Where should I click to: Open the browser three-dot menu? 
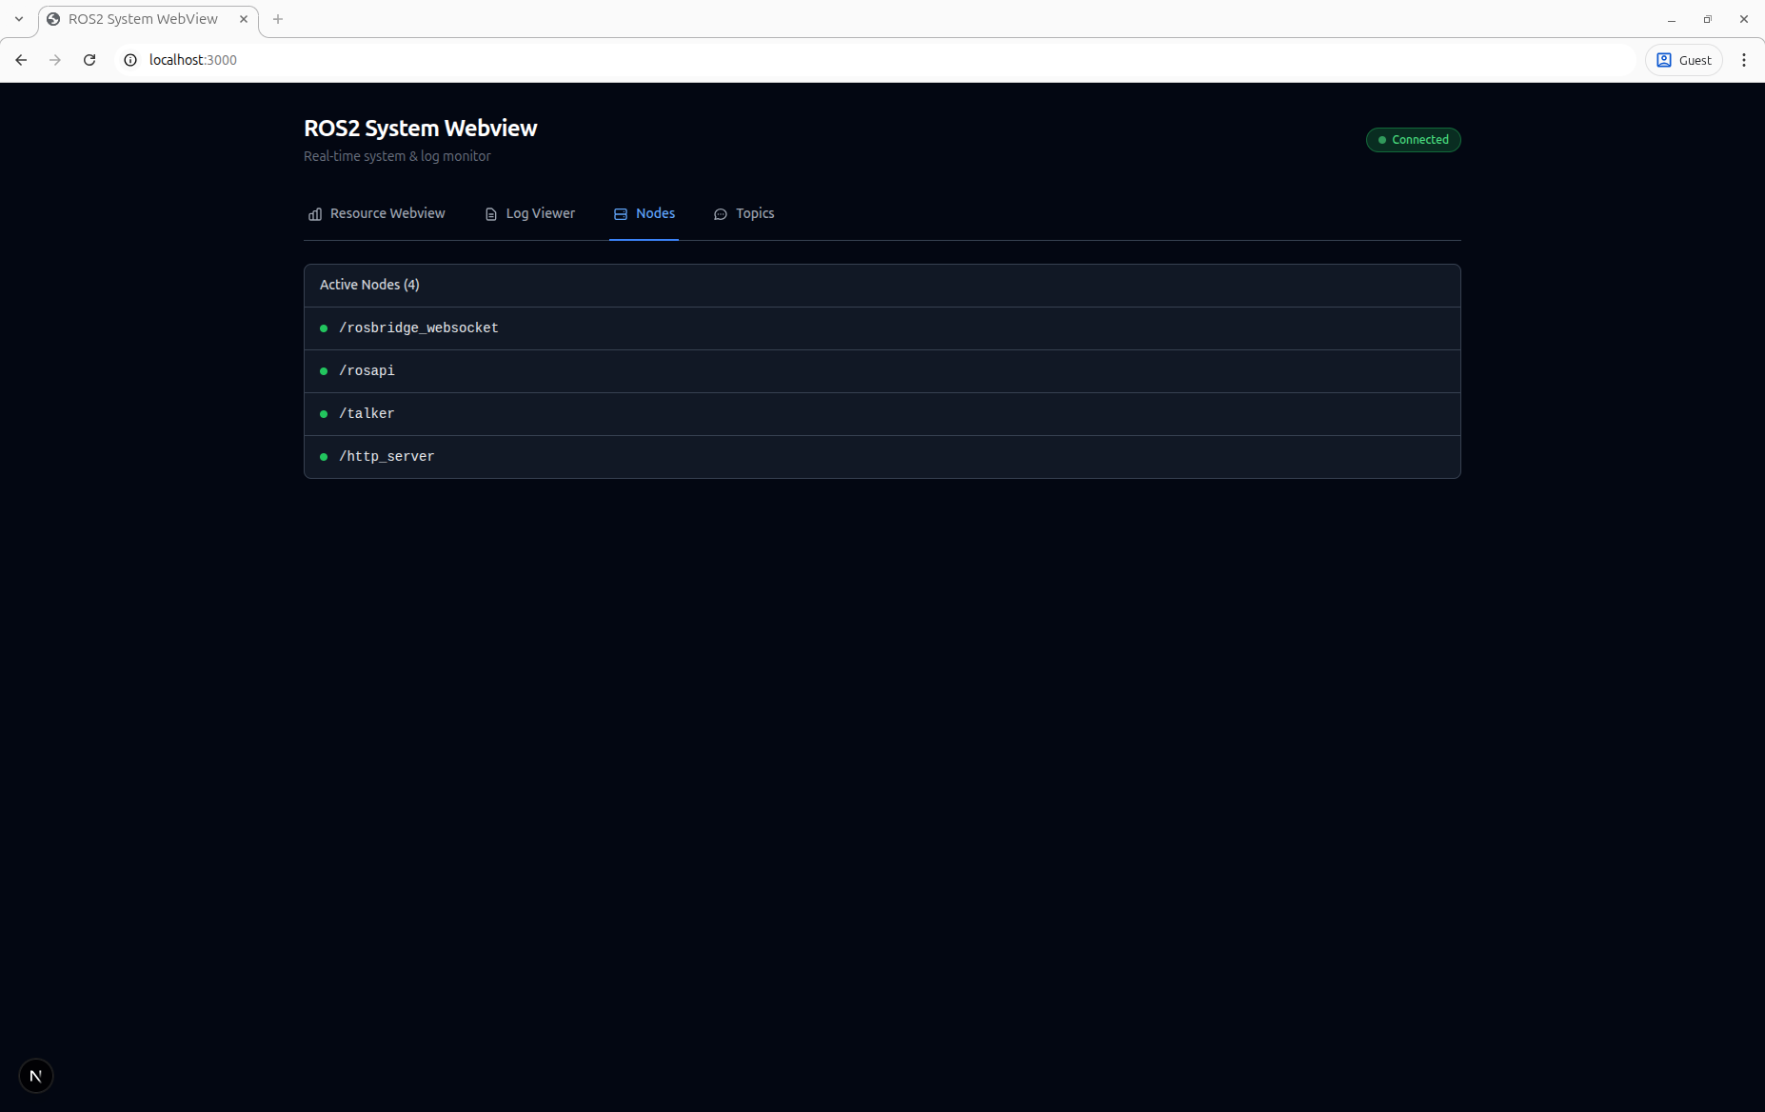pyautogui.click(x=1743, y=59)
